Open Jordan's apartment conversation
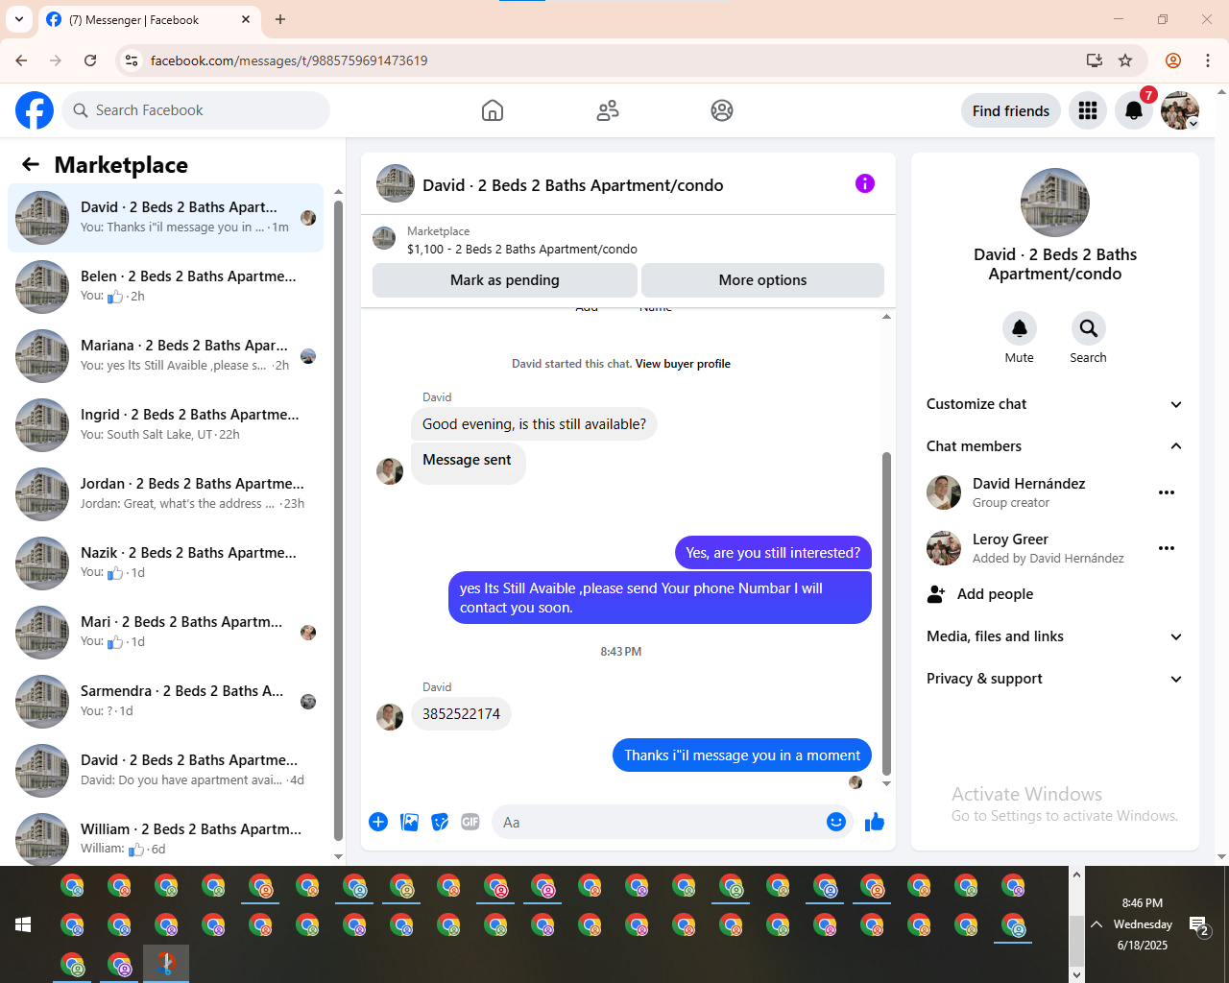 165,494
